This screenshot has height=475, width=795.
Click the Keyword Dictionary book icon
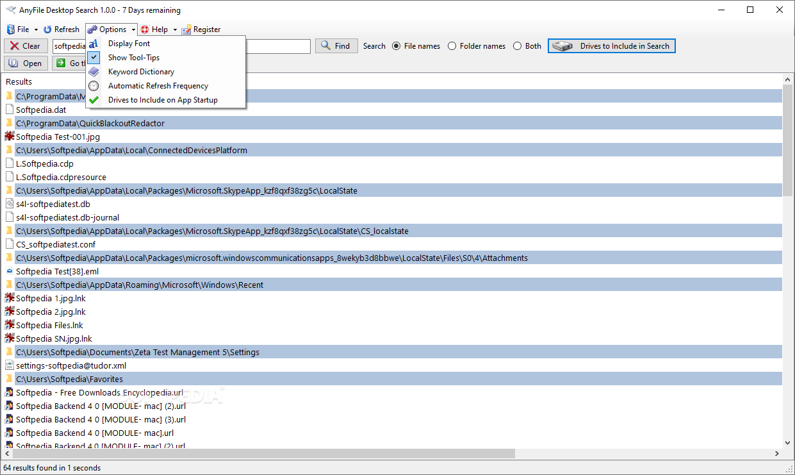pos(94,72)
